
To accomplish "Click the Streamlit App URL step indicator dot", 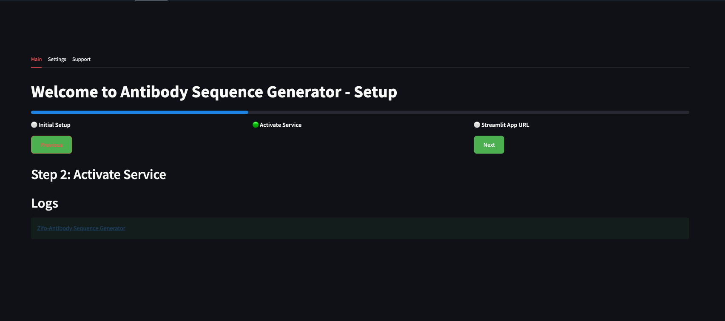I will coord(477,125).
